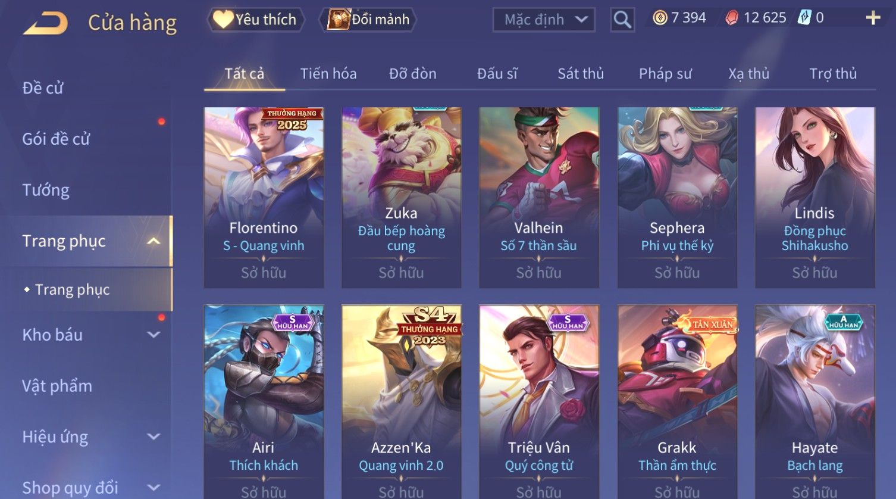Open Tướng in the sidebar
Screen dimensions: 896x499
pyautogui.click(x=46, y=190)
